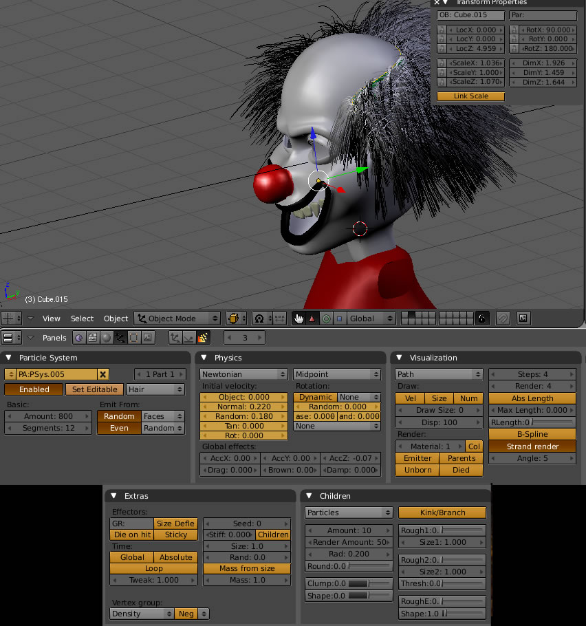Image resolution: width=586 pixels, height=626 pixels.
Task: Open the Panels menu
Action: [x=54, y=338]
